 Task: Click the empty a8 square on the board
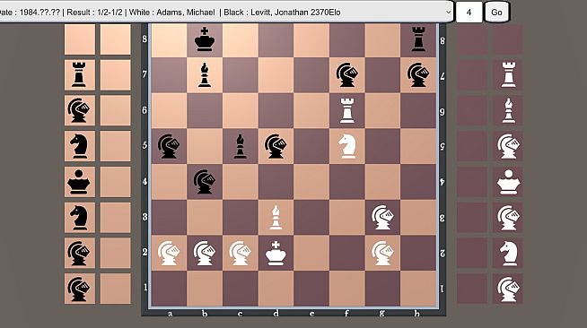pyautogui.click(x=169, y=39)
